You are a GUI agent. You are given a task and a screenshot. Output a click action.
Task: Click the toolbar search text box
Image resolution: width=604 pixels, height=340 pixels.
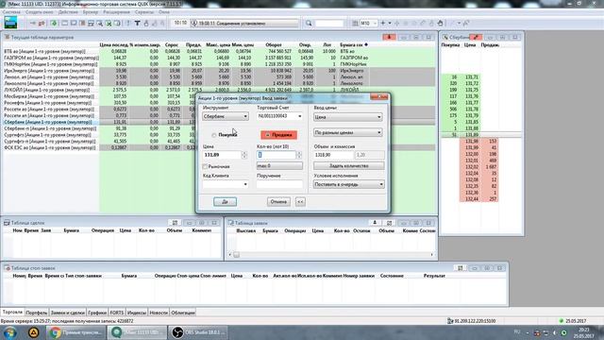[x=329, y=23]
